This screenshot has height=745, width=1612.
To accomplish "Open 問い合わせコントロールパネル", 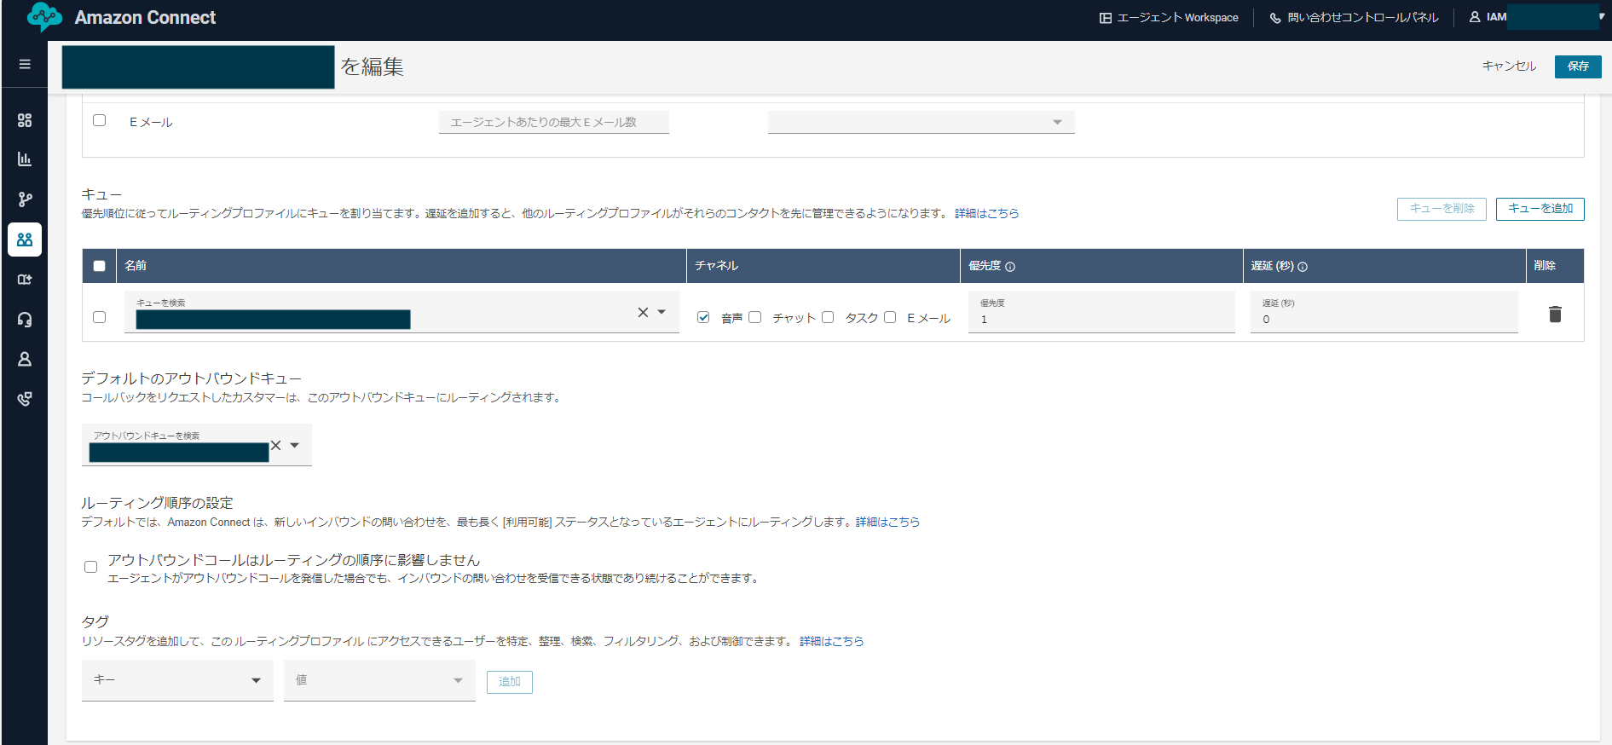I will pyautogui.click(x=1354, y=17).
